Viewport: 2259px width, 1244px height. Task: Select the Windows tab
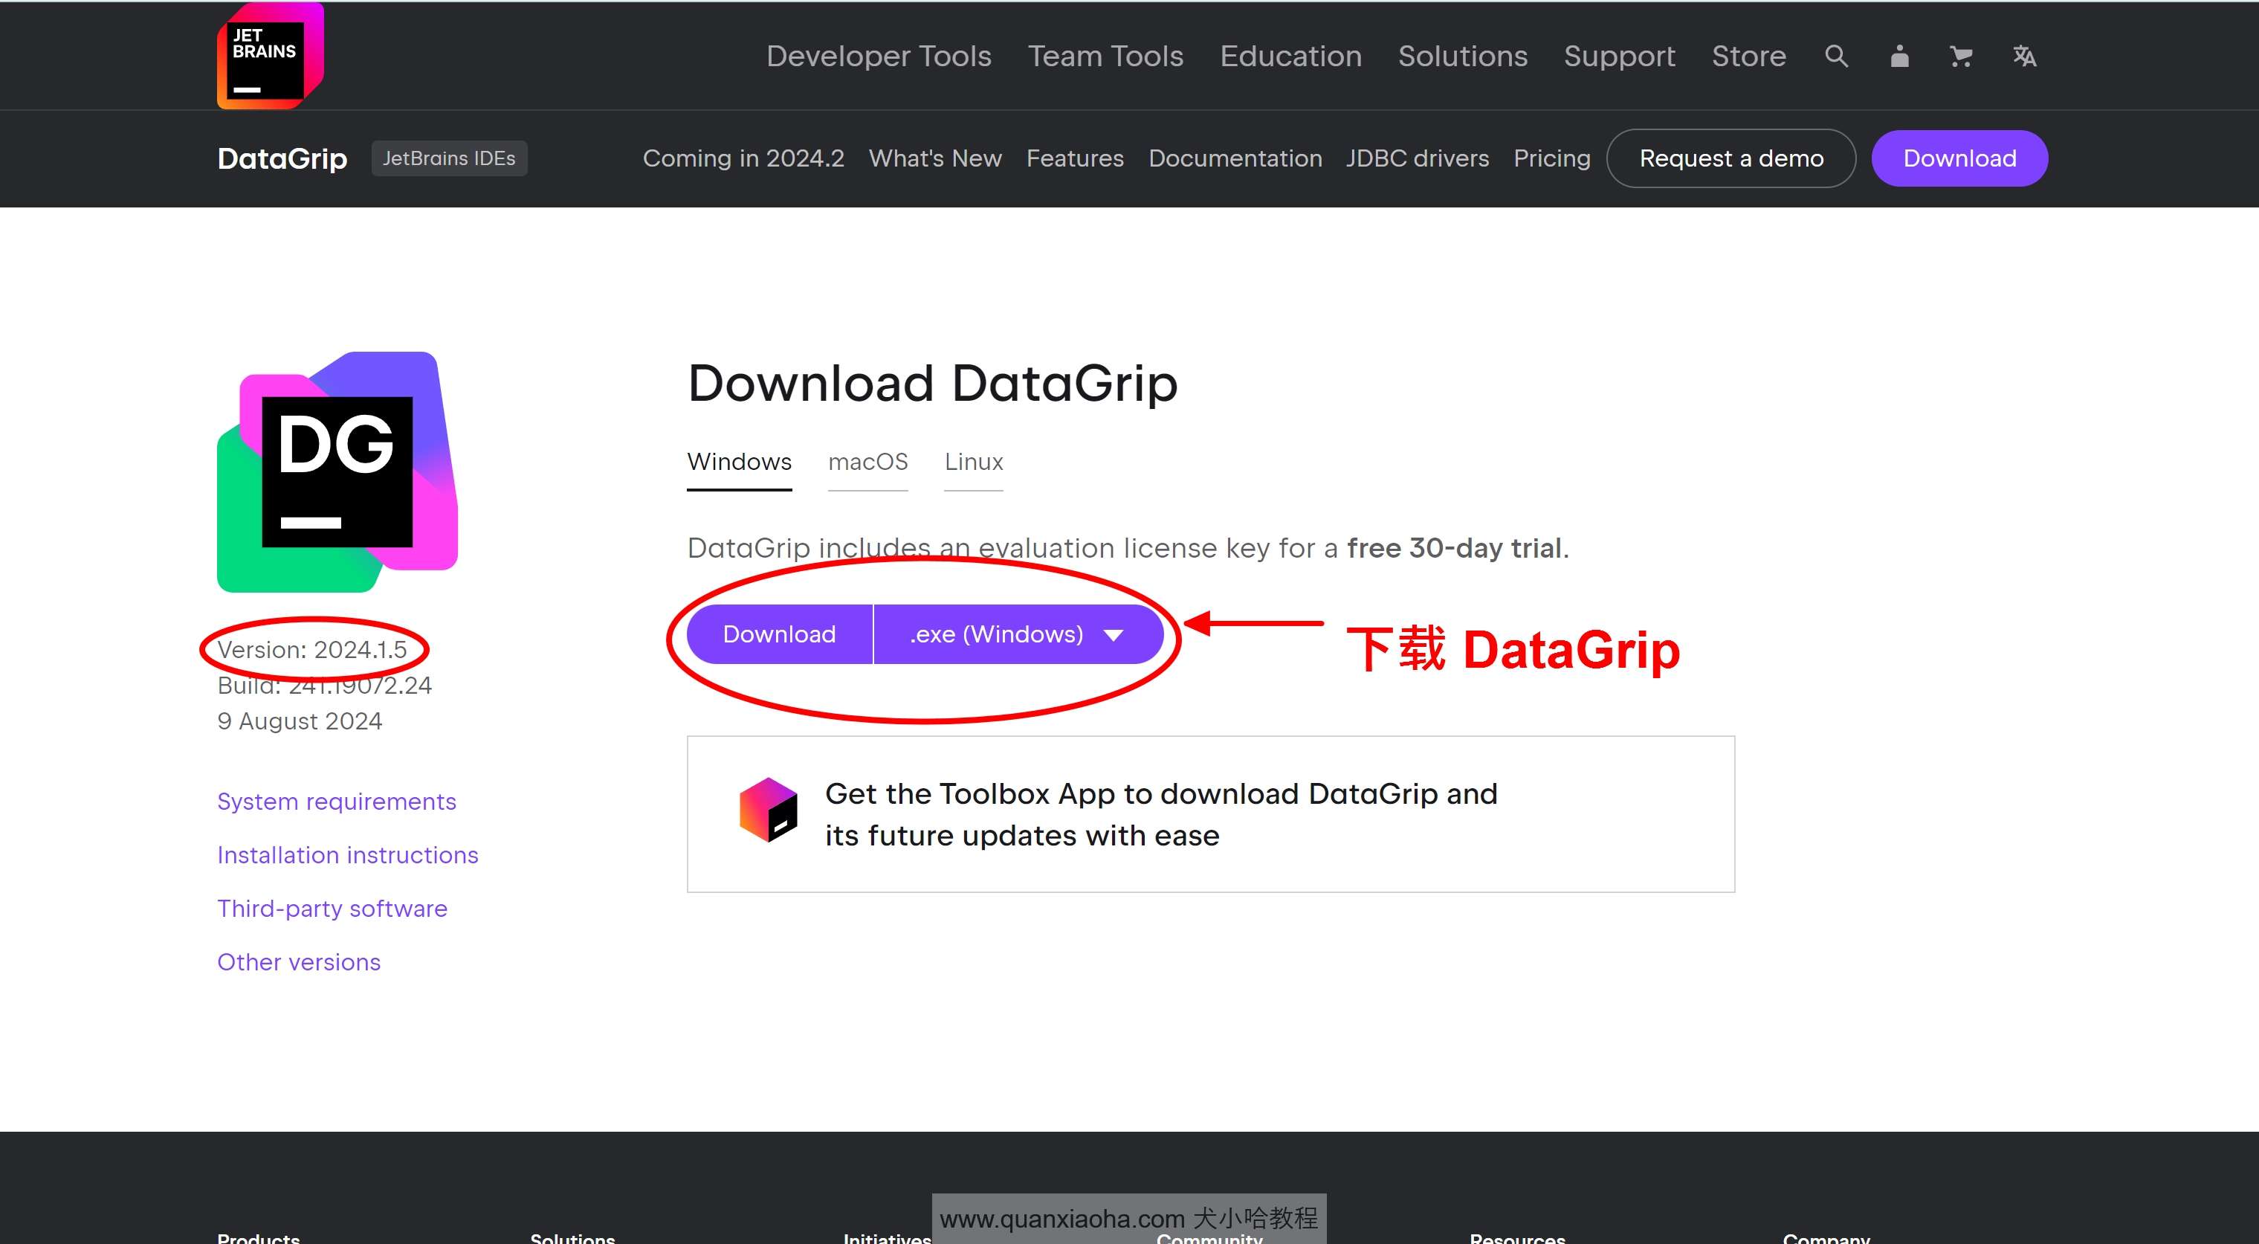pos(740,463)
